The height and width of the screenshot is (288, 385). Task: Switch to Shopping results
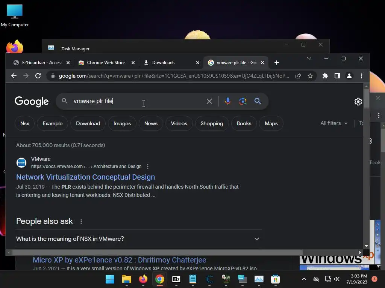pos(212,123)
